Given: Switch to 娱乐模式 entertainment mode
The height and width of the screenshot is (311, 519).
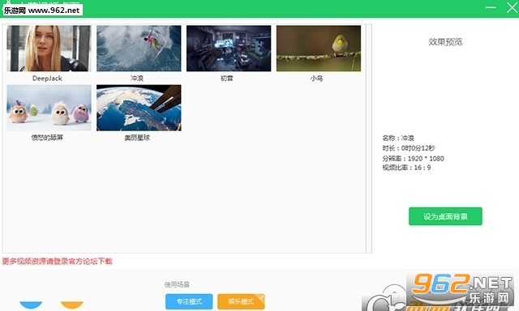Looking at the screenshot, I should (x=241, y=302).
